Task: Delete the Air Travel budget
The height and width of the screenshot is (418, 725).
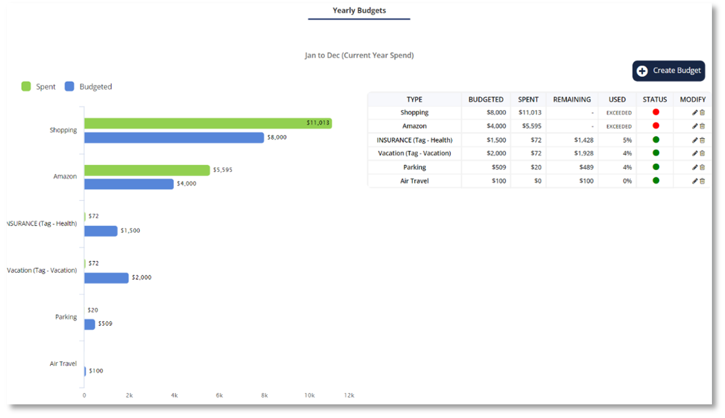Action: 703,181
